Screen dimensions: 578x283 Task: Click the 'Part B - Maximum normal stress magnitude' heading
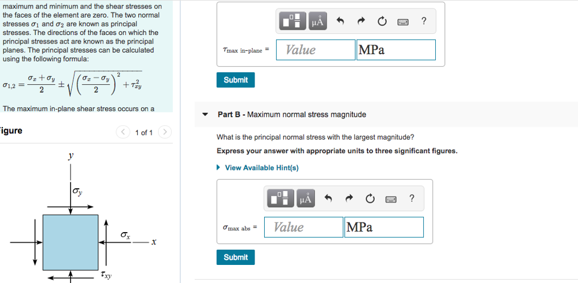(292, 114)
